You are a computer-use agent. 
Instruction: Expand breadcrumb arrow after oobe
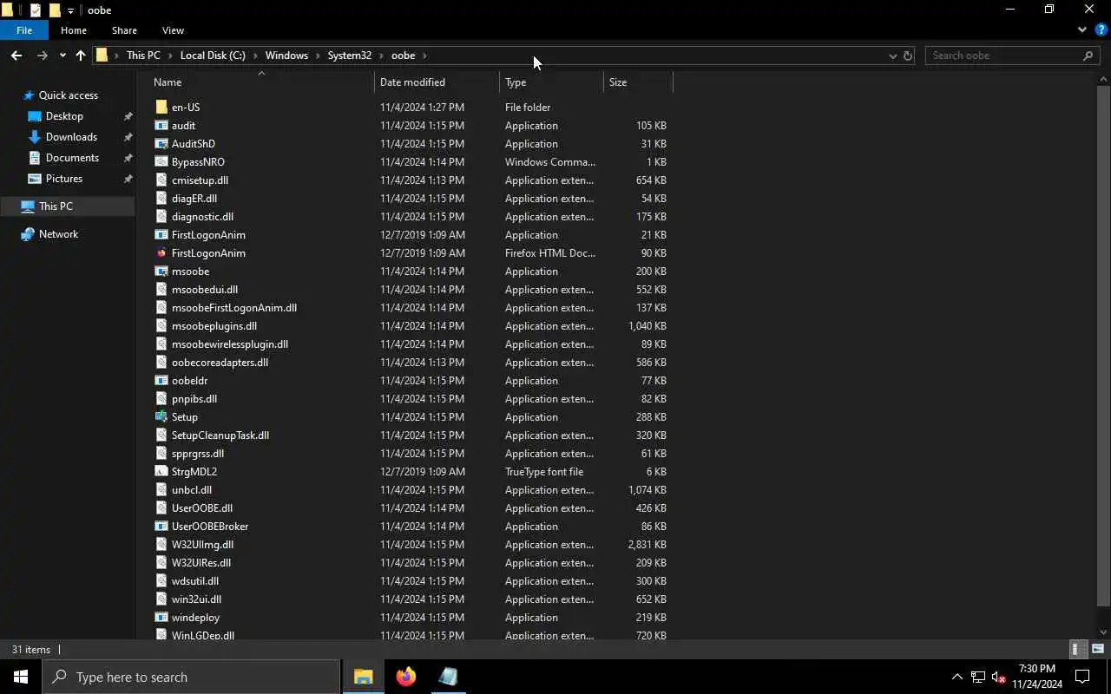click(425, 56)
